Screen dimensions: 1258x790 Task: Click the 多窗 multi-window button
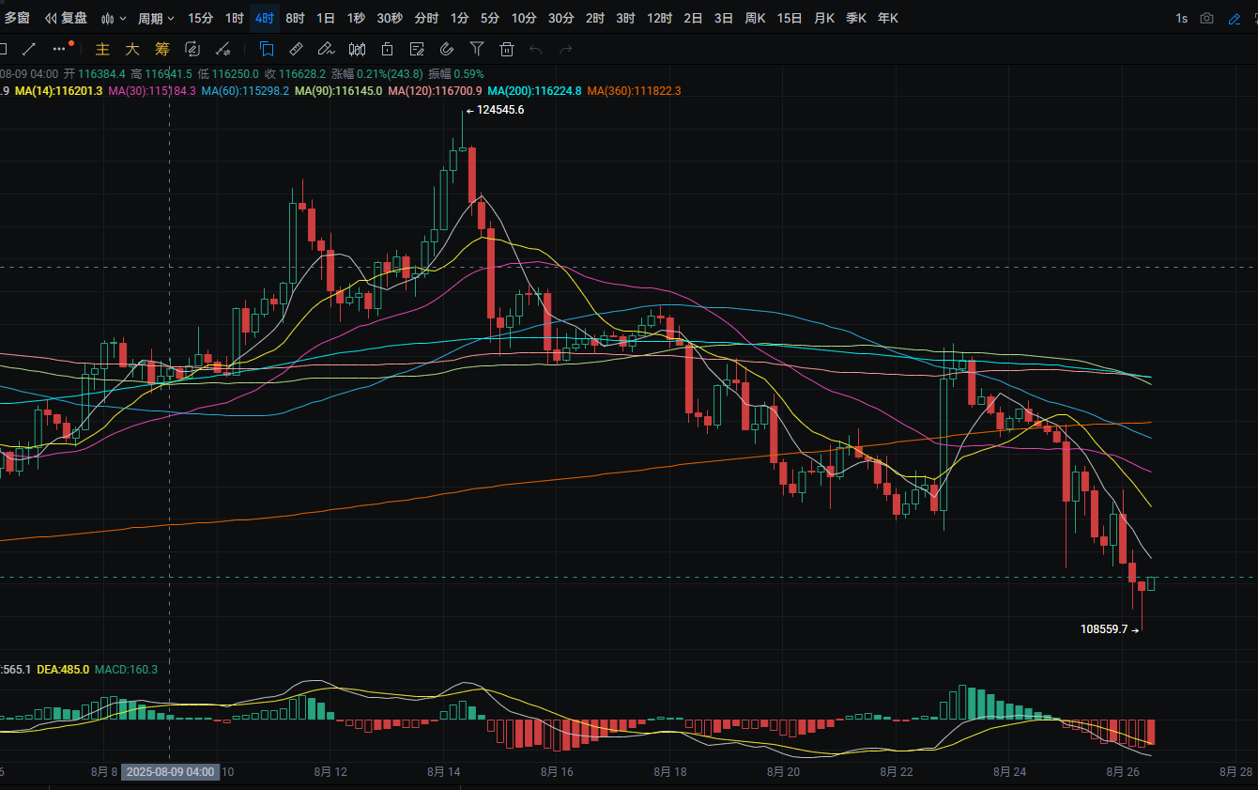[x=16, y=18]
